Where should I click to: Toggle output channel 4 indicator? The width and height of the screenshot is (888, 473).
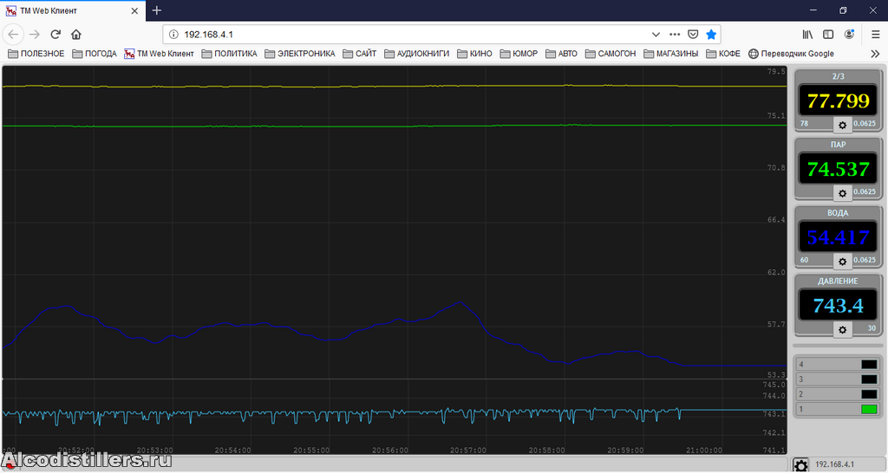pyautogui.click(x=869, y=365)
